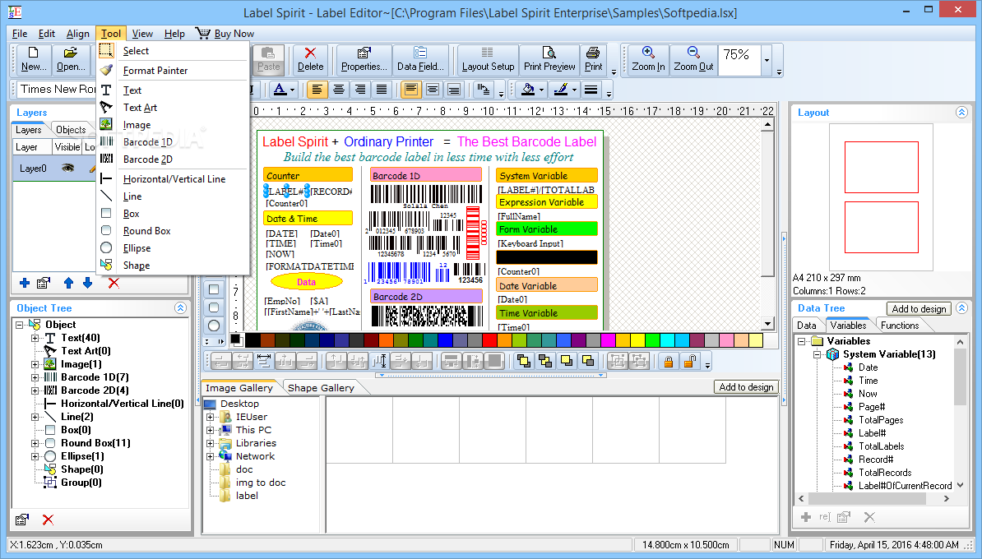Image resolution: width=982 pixels, height=559 pixels.
Task: Switch to the Data tab in Data Tree
Action: click(x=807, y=326)
